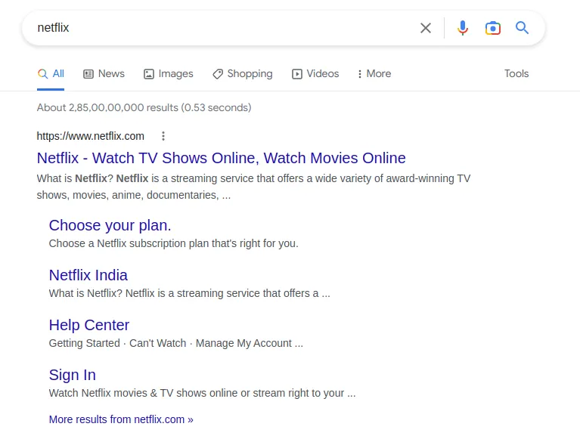This screenshot has width=580, height=439.
Task: Open the Tools filter options
Action: [516, 73]
